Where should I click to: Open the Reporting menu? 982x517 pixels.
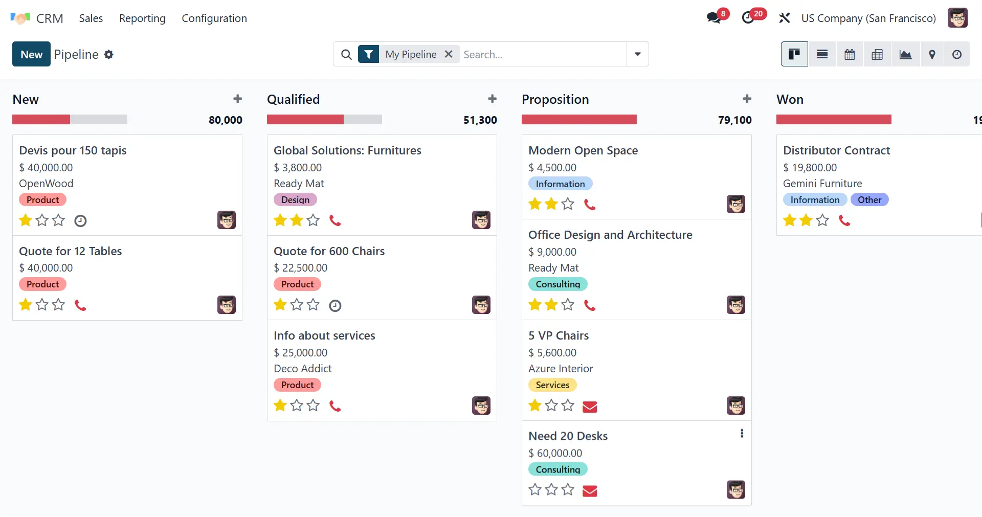[142, 18]
